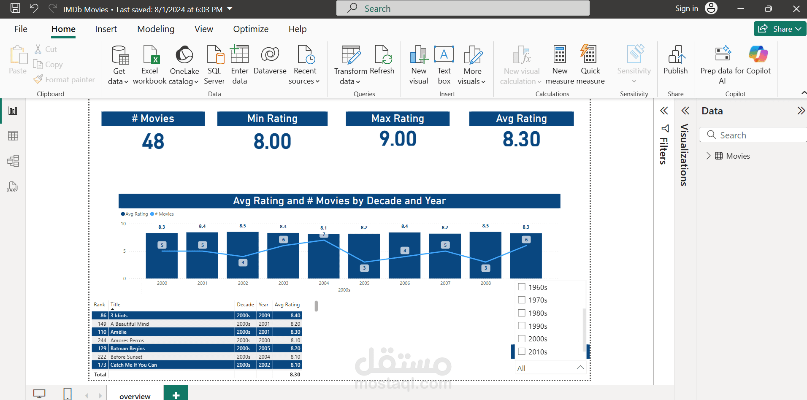
Task: Publish the report
Action: point(676,60)
